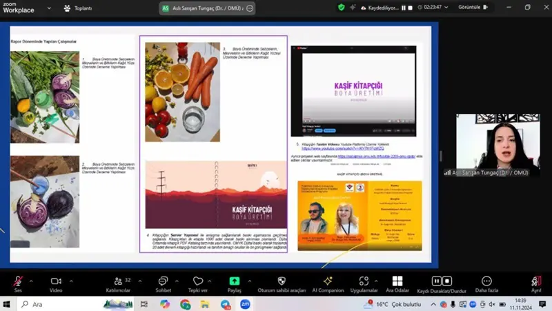
Task: Open the Daha fazla more options menu
Action: click(x=486, y=282)
